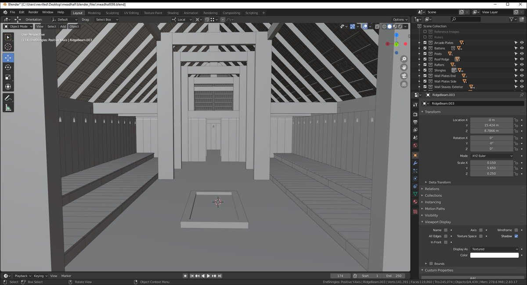Activate the Scale tool
The image size is (527, 285).
tap(8, 77)
